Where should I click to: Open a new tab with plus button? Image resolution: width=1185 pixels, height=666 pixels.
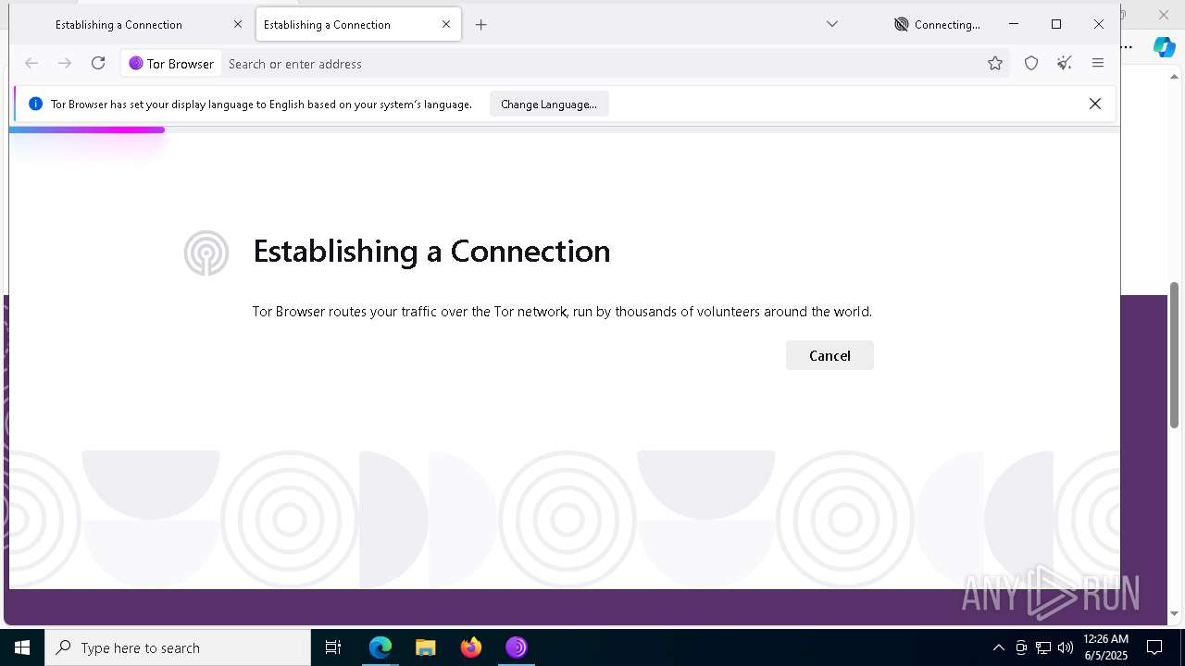click(x=481, y=25)
